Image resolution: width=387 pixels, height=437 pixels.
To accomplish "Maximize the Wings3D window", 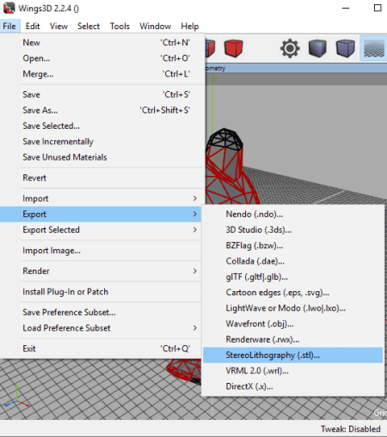I will click(378, 8).
